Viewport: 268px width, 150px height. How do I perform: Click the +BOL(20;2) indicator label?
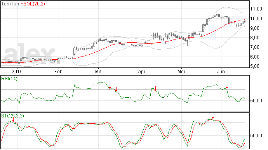(x=33, y=4)
